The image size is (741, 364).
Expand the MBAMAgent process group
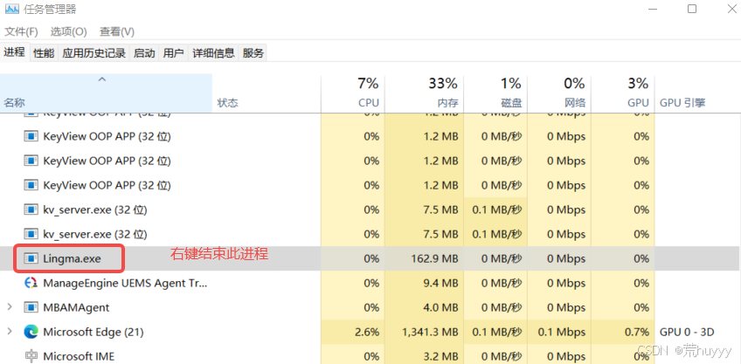click(x=10, y=307)
